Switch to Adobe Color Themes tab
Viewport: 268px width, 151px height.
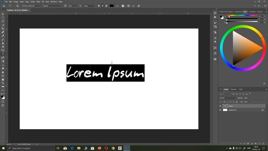coord(226,12)
